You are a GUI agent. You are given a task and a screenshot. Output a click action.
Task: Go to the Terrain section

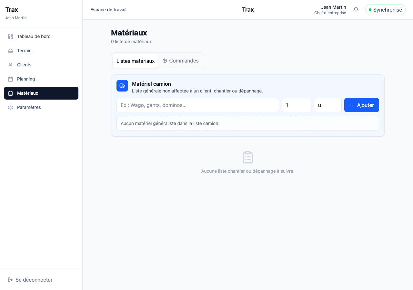tap(41, 51)
